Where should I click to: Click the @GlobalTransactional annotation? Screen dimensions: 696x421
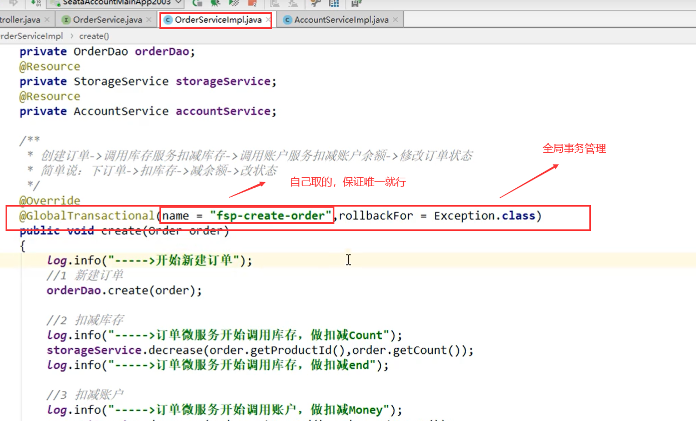pos(86,216)
